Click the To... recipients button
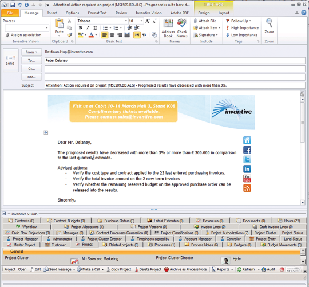 31,61
